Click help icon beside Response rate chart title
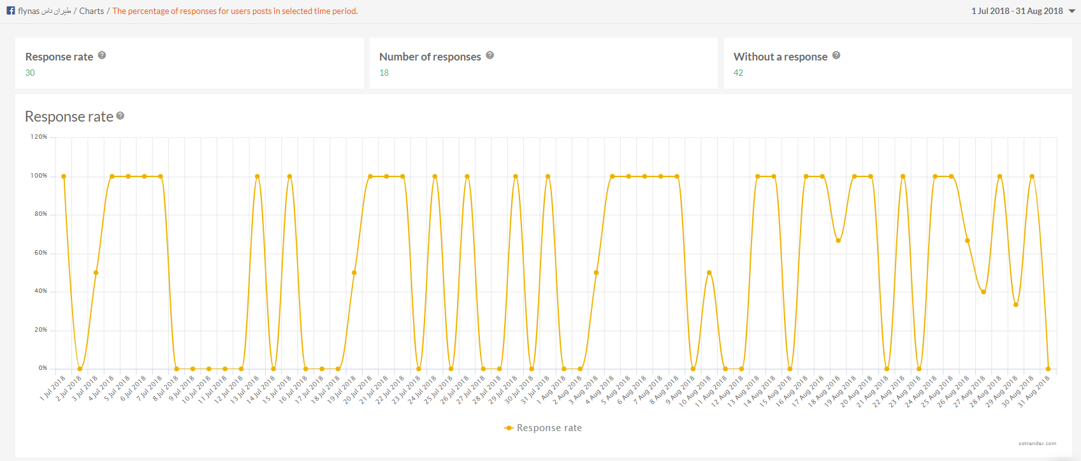The height and width of the screenshot is (461, 1081). click(x=120, y=116)
